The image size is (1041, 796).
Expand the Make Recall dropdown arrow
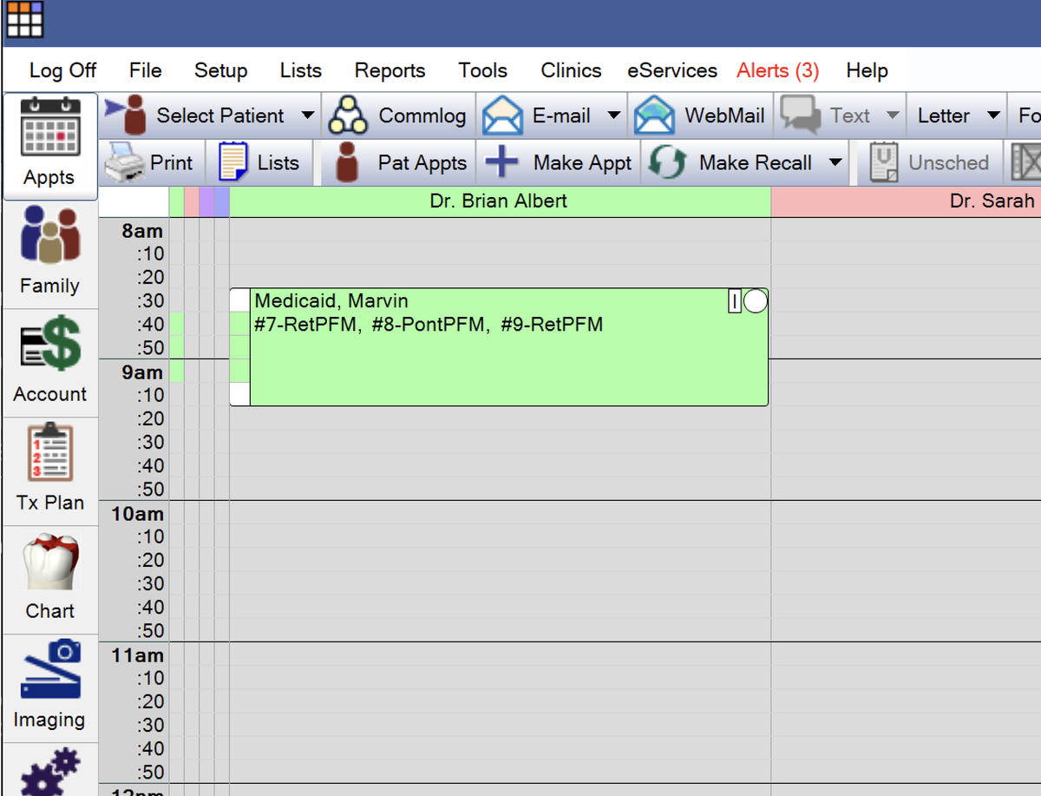835,162
